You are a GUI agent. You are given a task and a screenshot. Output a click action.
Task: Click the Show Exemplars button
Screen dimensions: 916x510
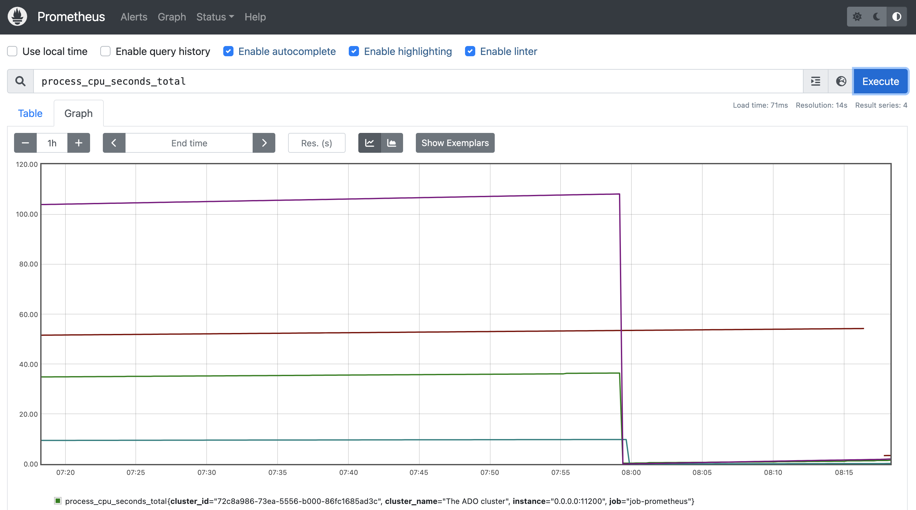pos(455,143)
